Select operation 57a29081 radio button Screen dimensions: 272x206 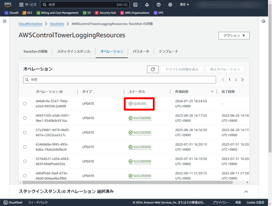(25, 132)
